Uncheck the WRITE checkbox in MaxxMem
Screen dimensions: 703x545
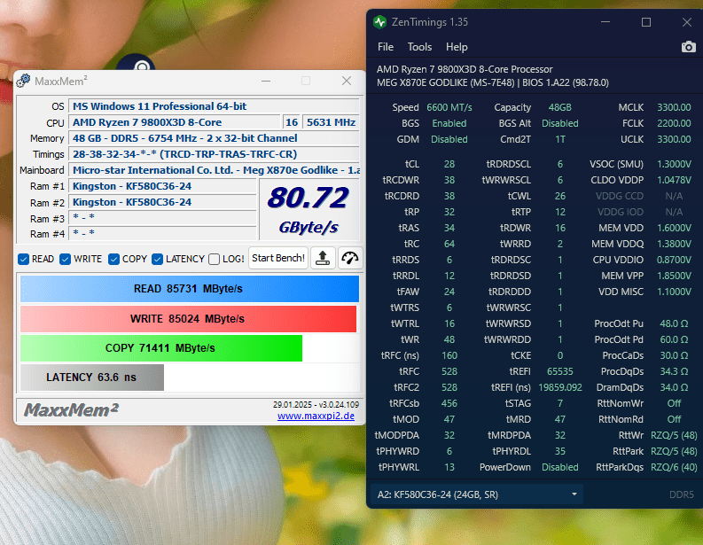pyautogui.click(x=65, y=259)
